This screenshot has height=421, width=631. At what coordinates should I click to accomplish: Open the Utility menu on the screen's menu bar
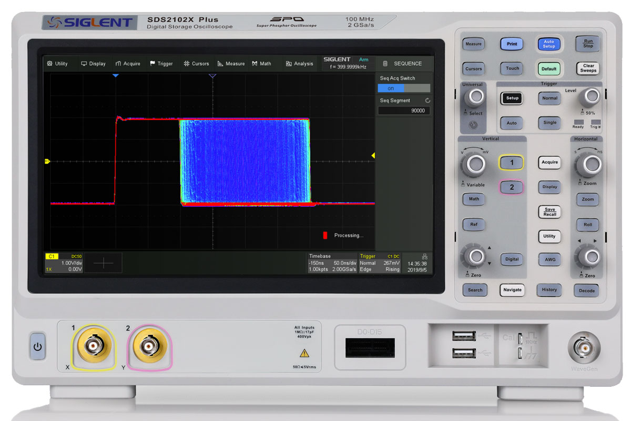[57, 64]
